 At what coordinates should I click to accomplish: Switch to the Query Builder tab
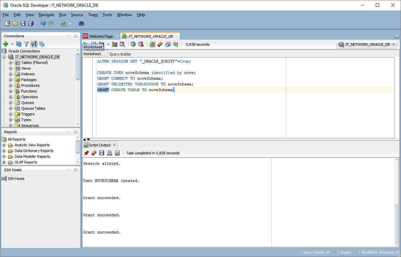tap(120, 54)
